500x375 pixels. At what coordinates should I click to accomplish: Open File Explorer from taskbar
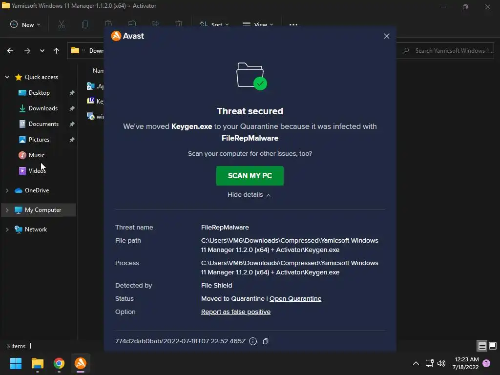37,363
